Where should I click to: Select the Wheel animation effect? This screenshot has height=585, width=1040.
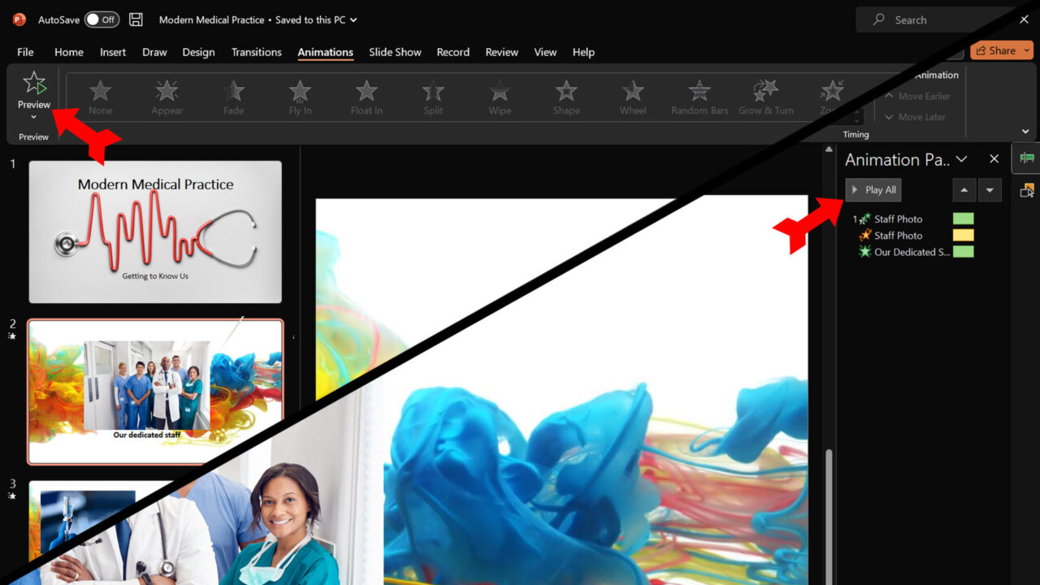[x=633, y=97]
